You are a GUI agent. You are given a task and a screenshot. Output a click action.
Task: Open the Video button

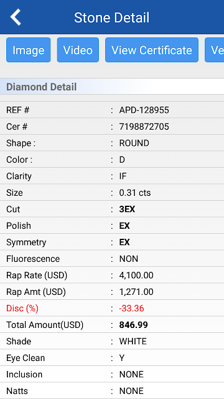pyautogui.click(x=78, y=50)
